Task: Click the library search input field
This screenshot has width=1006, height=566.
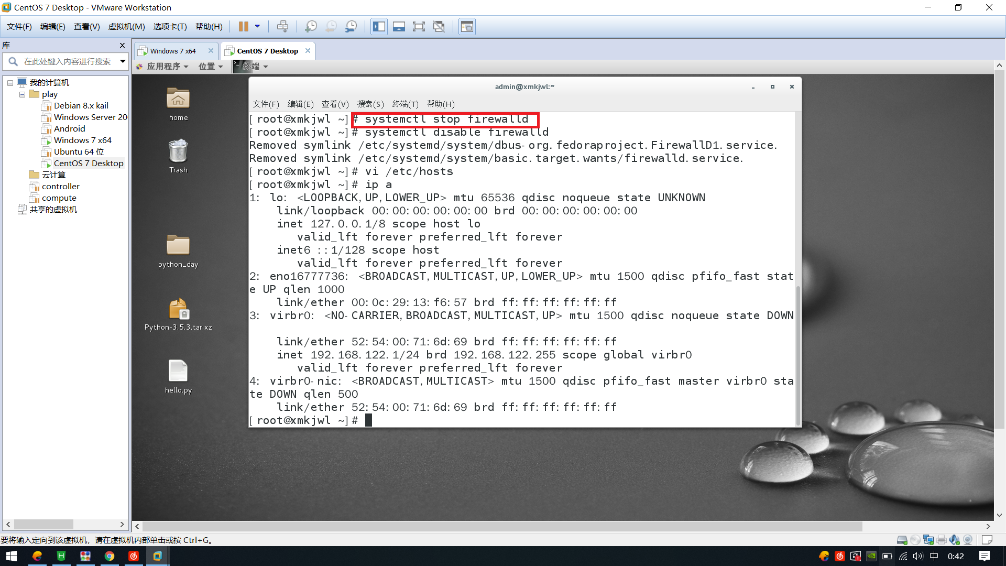Action: pos(67,62)
